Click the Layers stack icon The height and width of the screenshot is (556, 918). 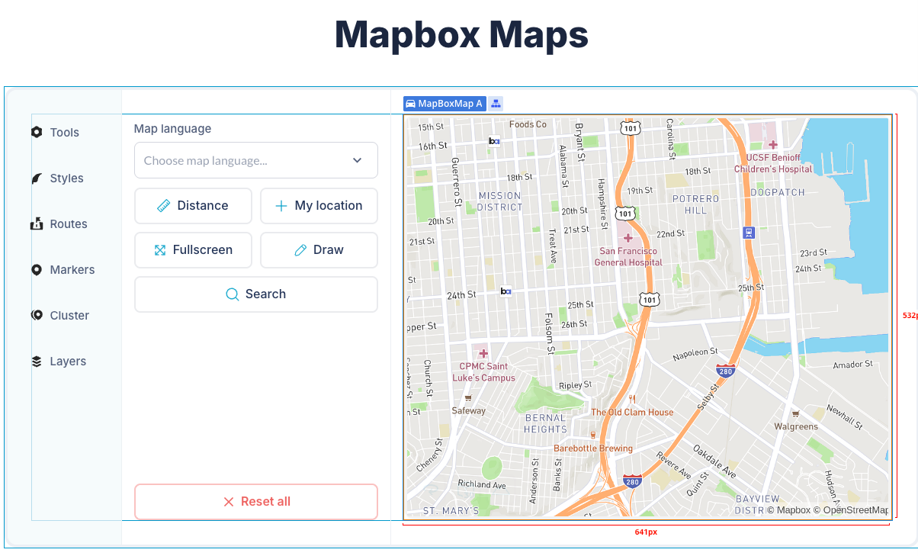coord(37,362)
